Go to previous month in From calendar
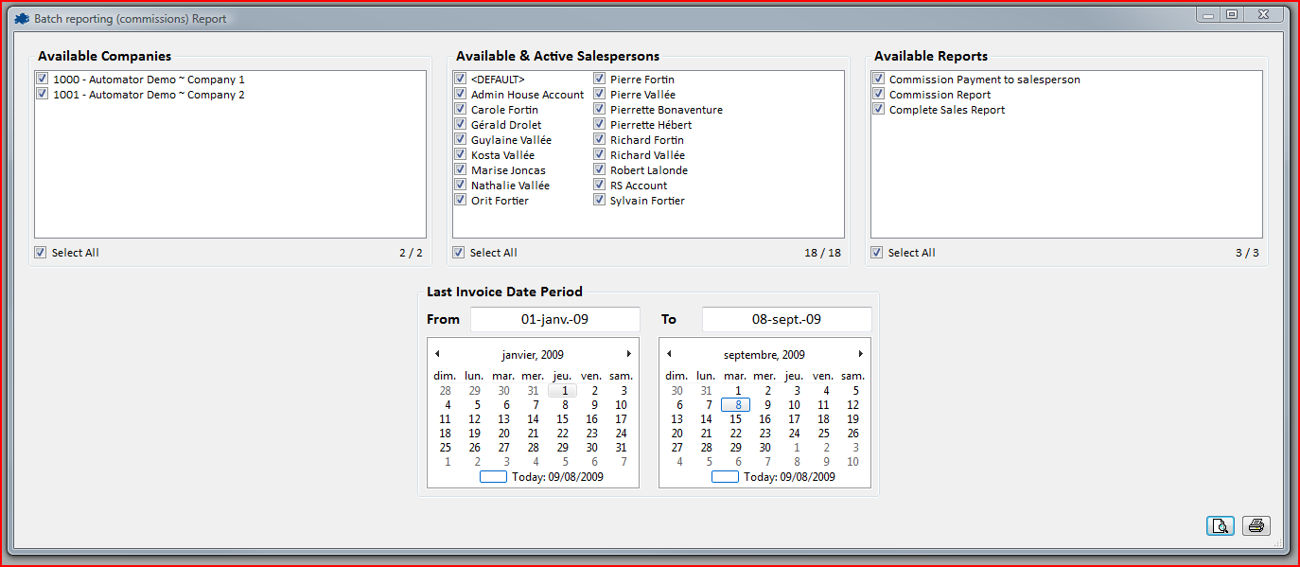1300x567 pixels. [x=437, y=354]
